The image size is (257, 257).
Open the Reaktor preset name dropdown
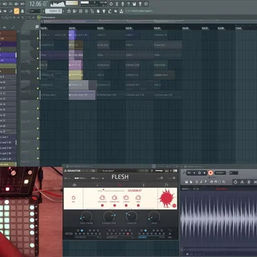coord(118,171)
